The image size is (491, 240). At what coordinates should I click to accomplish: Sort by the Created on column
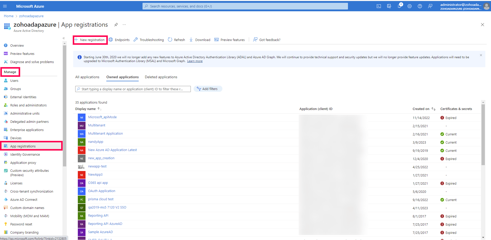(424, 109)
